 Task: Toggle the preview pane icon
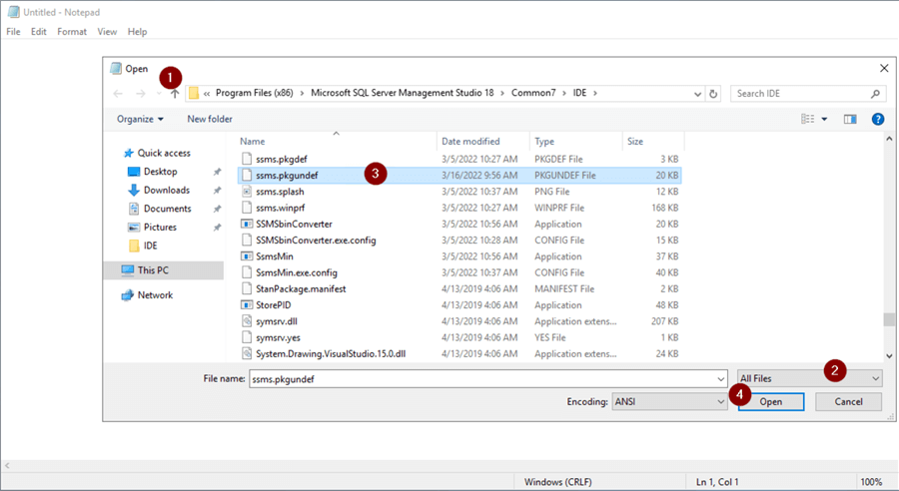[x=850, y=119]
